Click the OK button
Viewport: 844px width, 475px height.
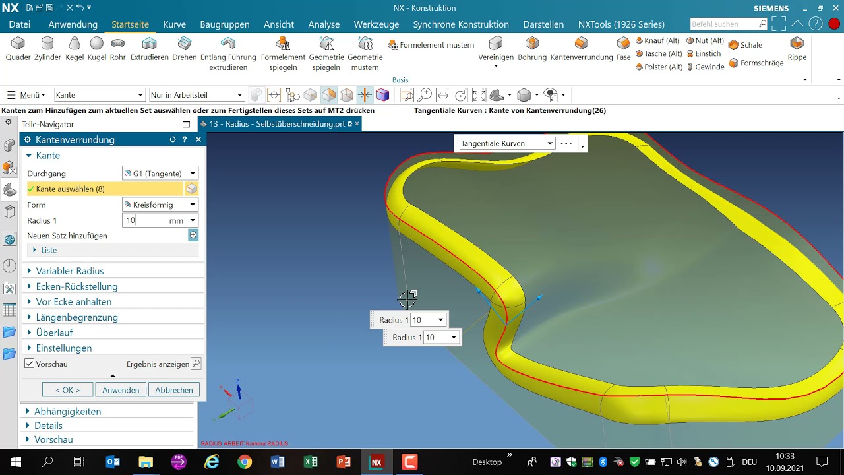pyautogui.click(x=67, y=390)
